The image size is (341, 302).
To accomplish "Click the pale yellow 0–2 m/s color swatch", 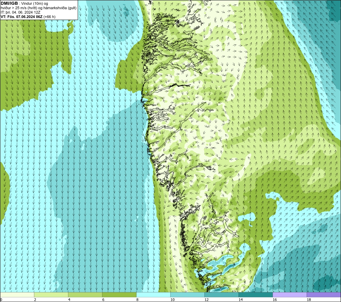I will 17,295.
